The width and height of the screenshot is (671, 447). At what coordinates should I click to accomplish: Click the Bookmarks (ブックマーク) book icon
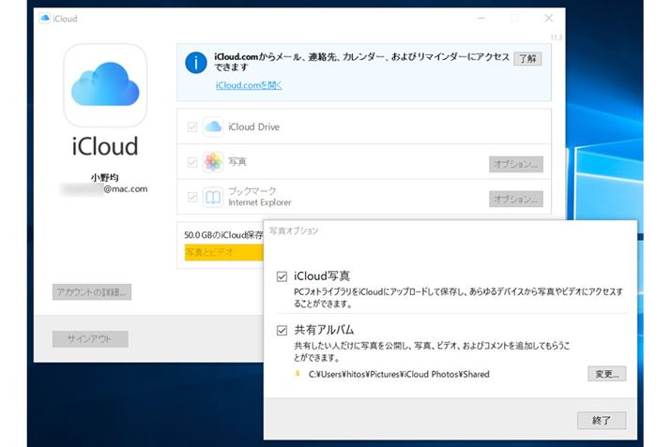[213, 197]
